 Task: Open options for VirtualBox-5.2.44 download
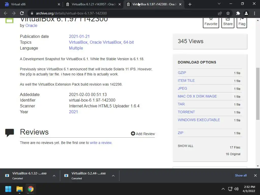point(113,176)
